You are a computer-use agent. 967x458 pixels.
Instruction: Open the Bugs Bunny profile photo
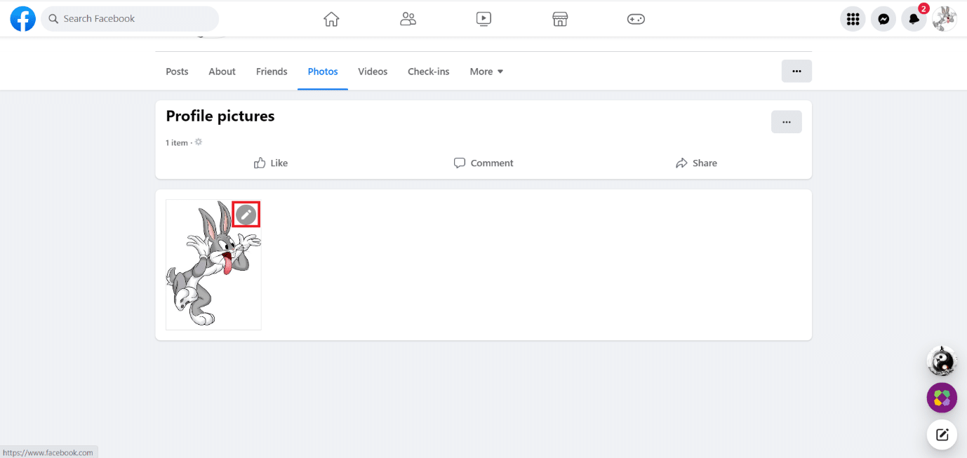(x=213, y=264)
